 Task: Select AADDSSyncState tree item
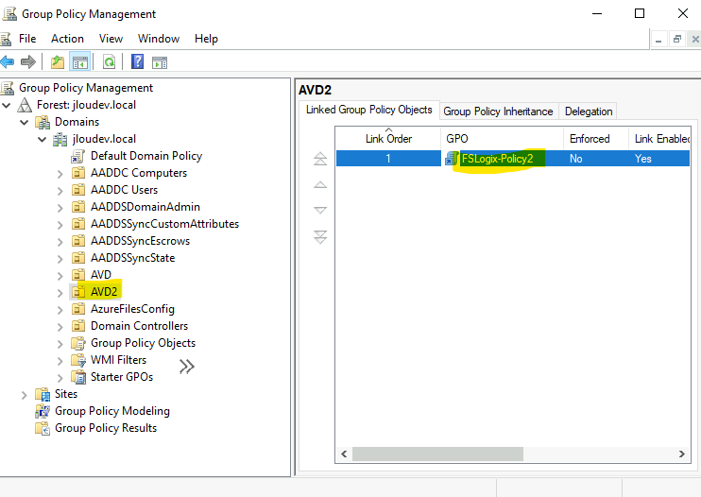point(132,258)
